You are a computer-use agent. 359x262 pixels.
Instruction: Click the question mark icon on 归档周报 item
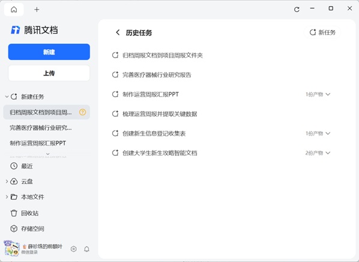click(83, 112)
